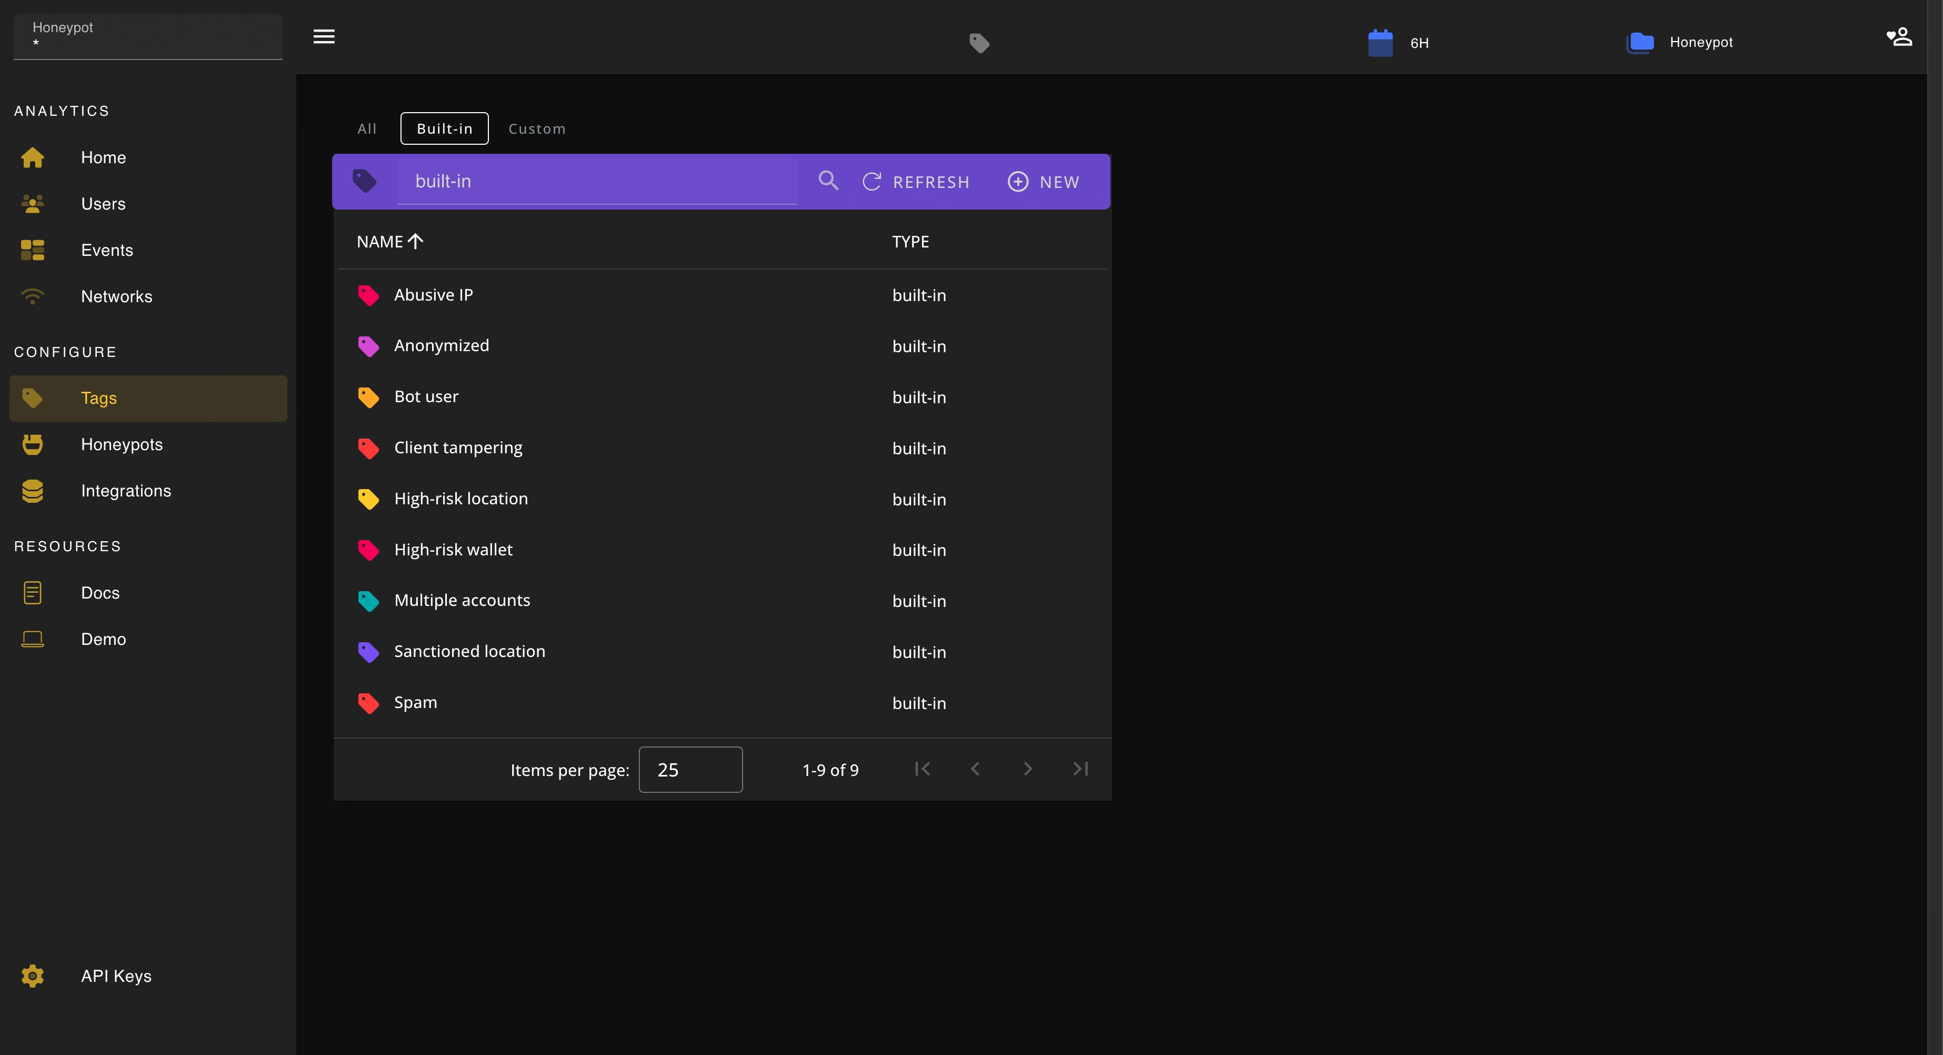Click the Honeypots icon under Configure
The width and height of the screenshot is (1943, 1055).
tap(33, 444)
